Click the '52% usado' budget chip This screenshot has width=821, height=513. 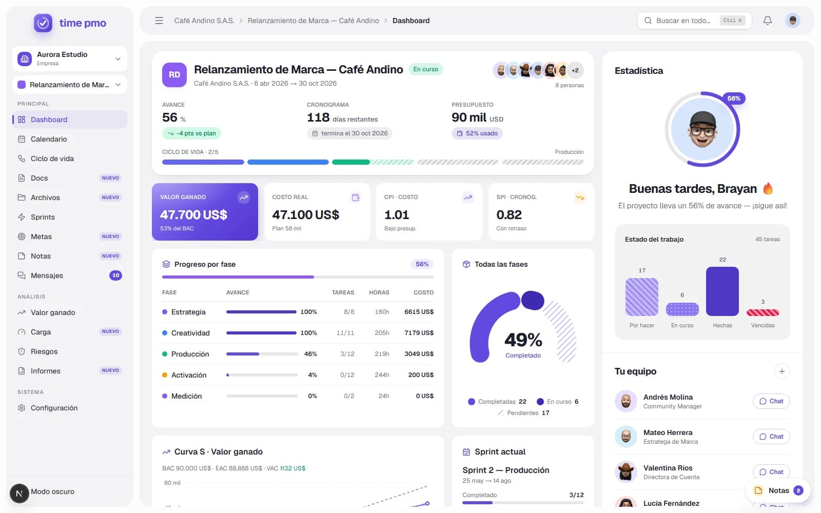477,133
